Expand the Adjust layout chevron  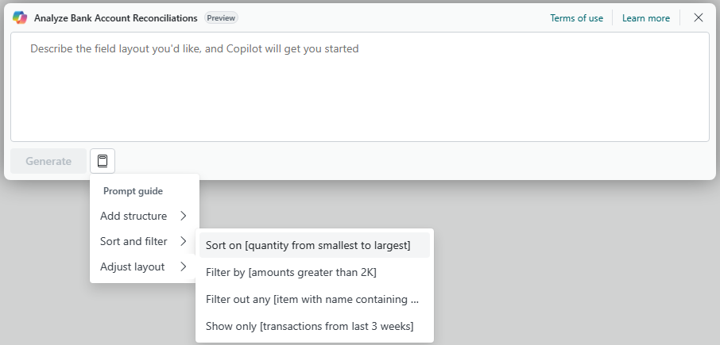[184, 266]
